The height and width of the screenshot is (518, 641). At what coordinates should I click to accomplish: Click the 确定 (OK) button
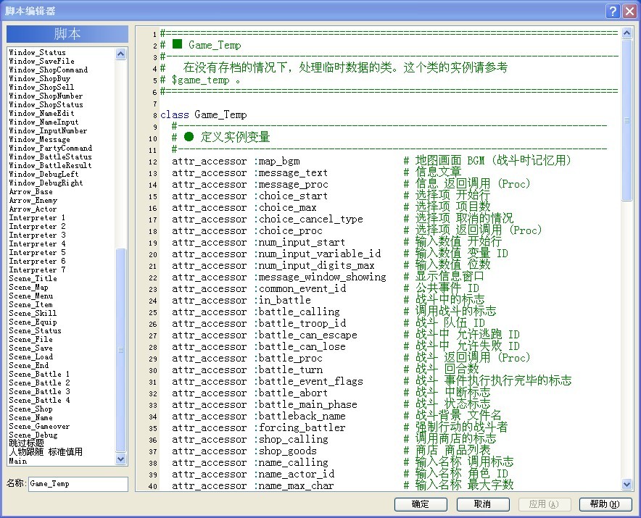421,504
